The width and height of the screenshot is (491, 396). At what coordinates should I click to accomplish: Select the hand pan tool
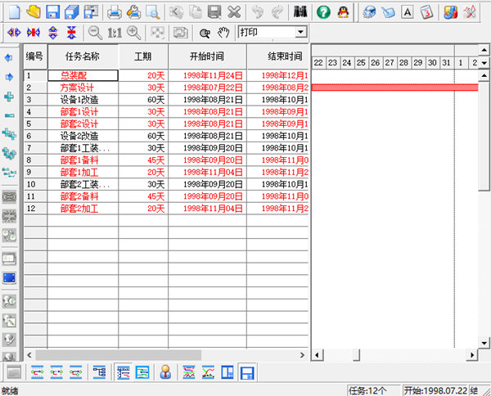[223, 33]
